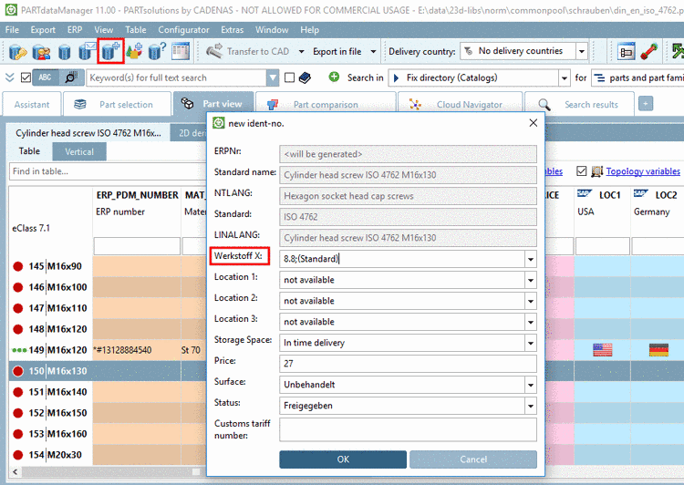Open the Extras menu
Screen dimensions: 684x485
click(x=232, y=30)
